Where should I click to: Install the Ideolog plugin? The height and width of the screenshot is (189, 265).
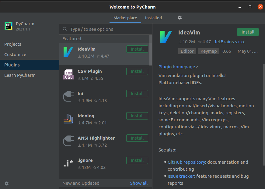(x=137, y=116)
